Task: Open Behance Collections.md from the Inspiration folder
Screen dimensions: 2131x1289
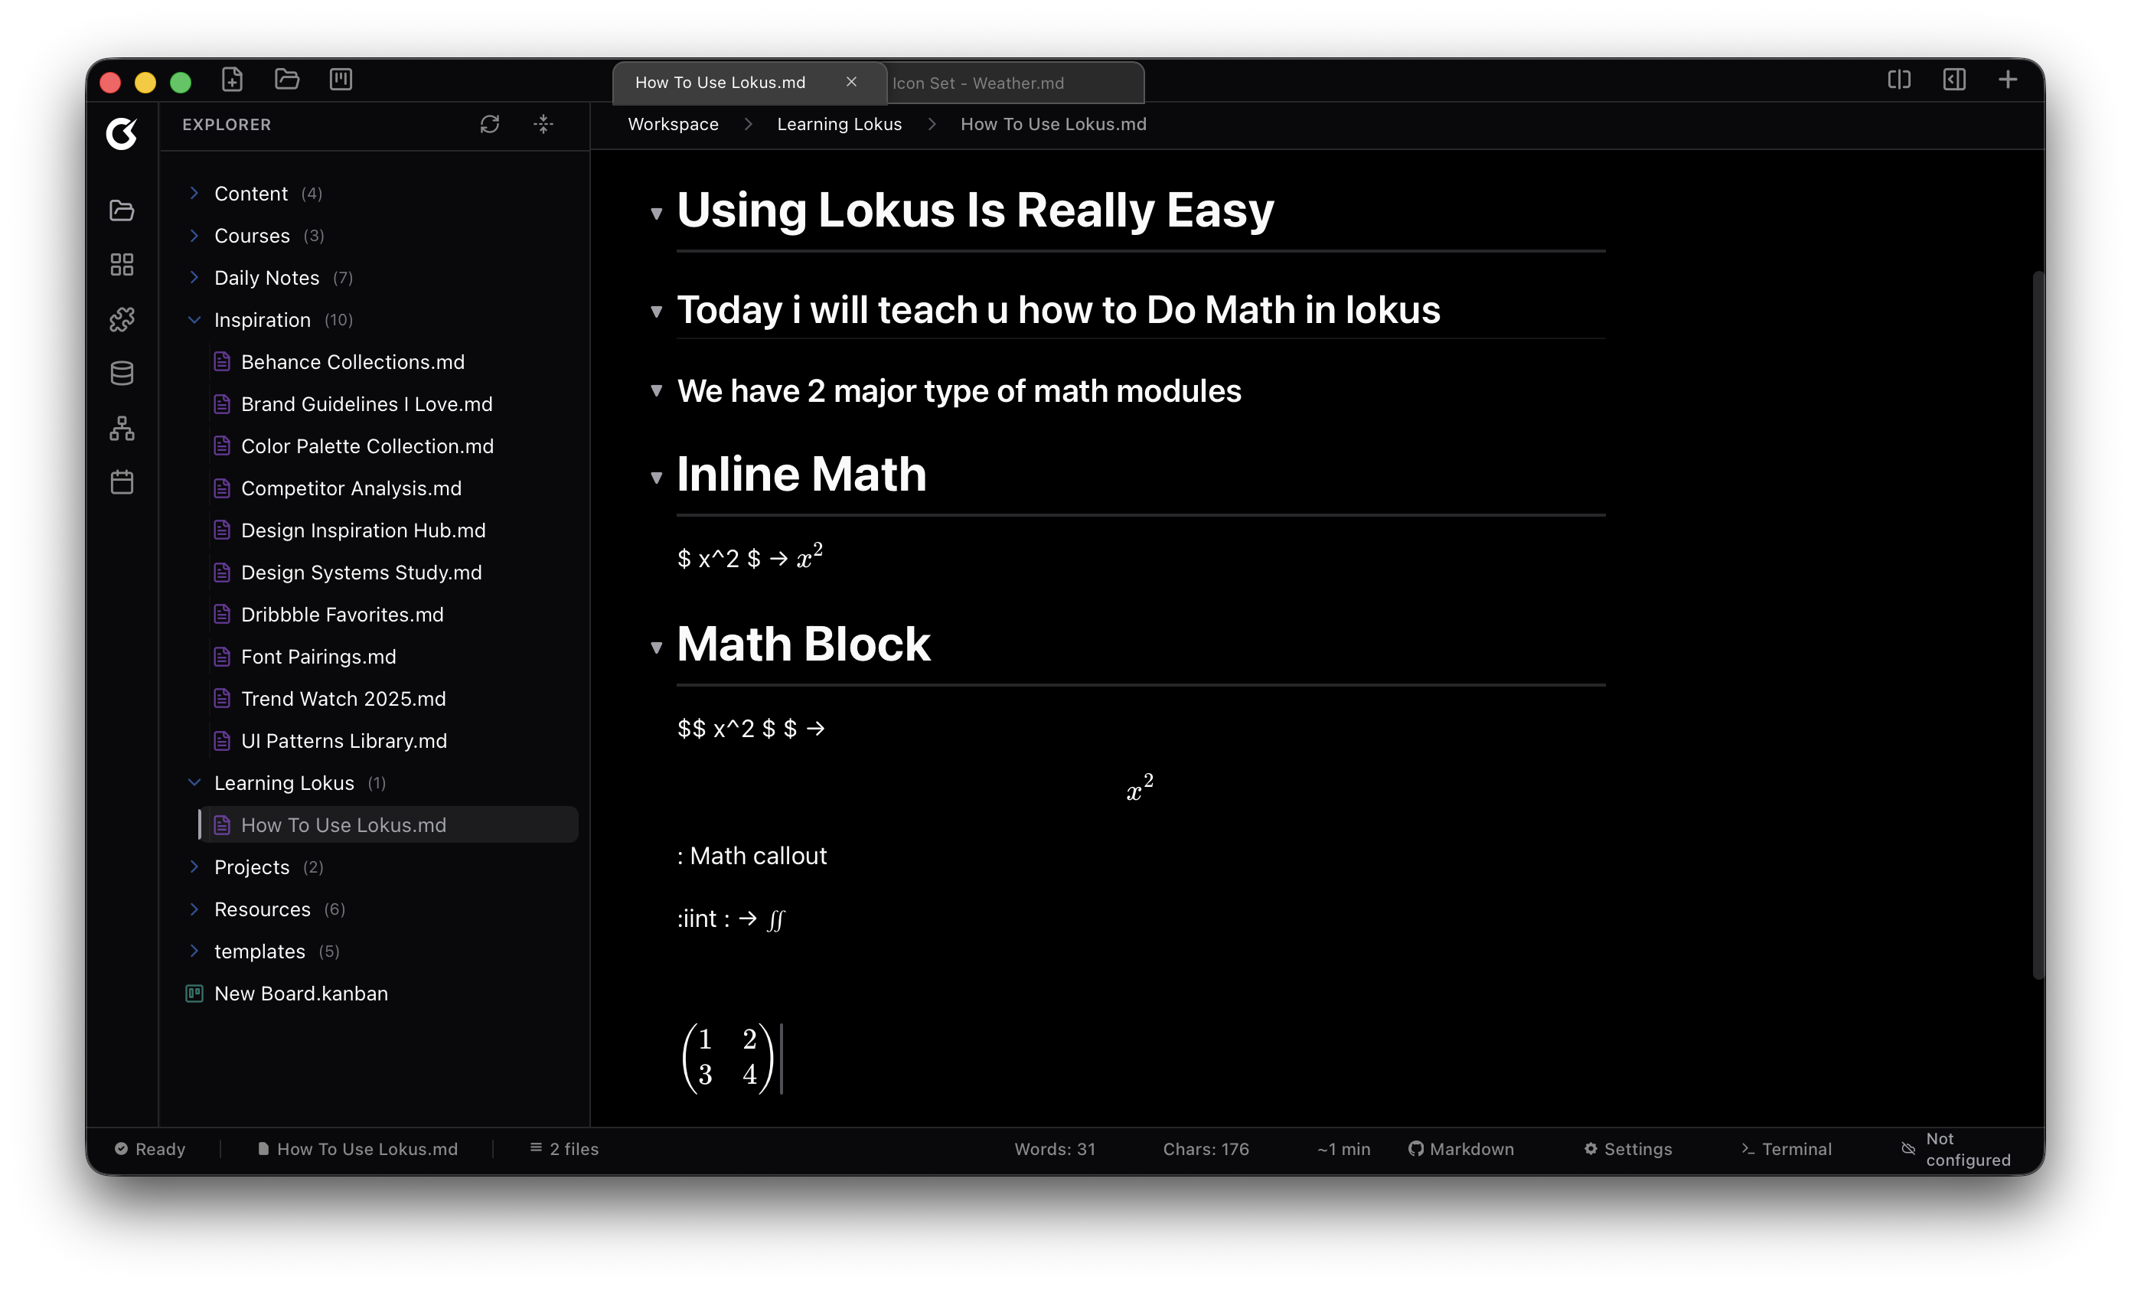Action: pyautogui.click(x=352, y=361)
